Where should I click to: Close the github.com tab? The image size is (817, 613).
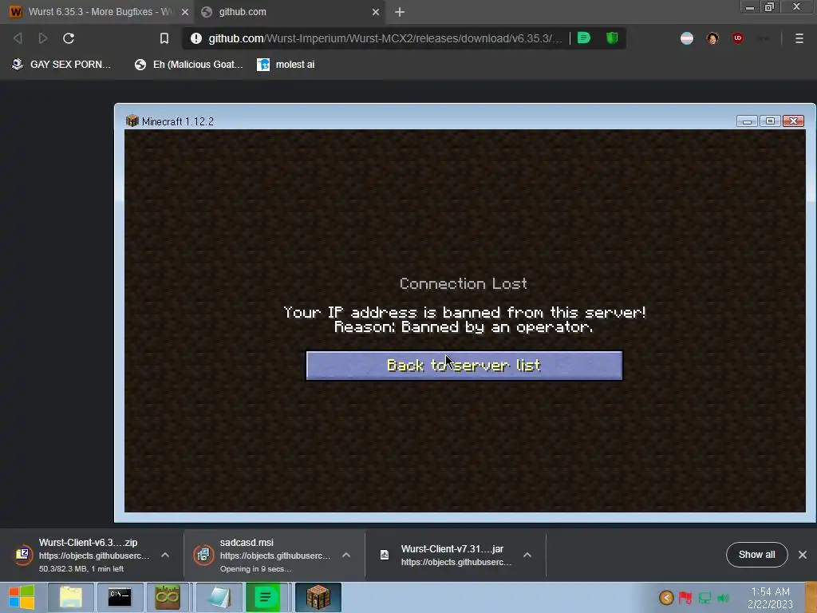pos(376,12)
